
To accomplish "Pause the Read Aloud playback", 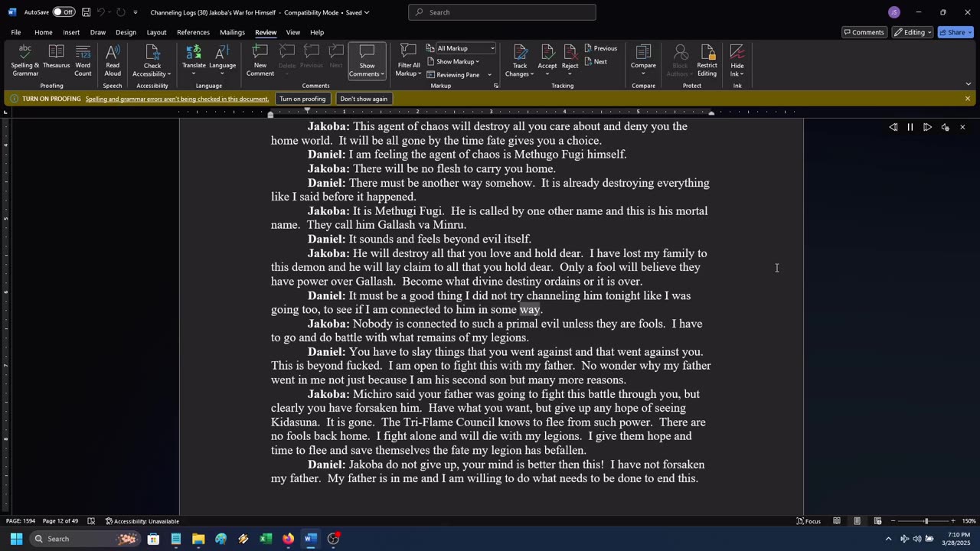I will [910, 127].
